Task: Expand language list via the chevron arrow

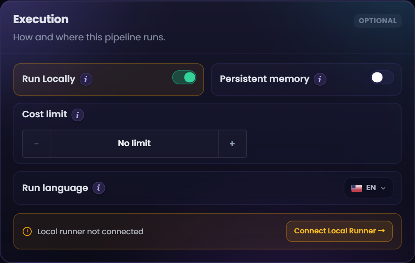Action: point(383,188)
